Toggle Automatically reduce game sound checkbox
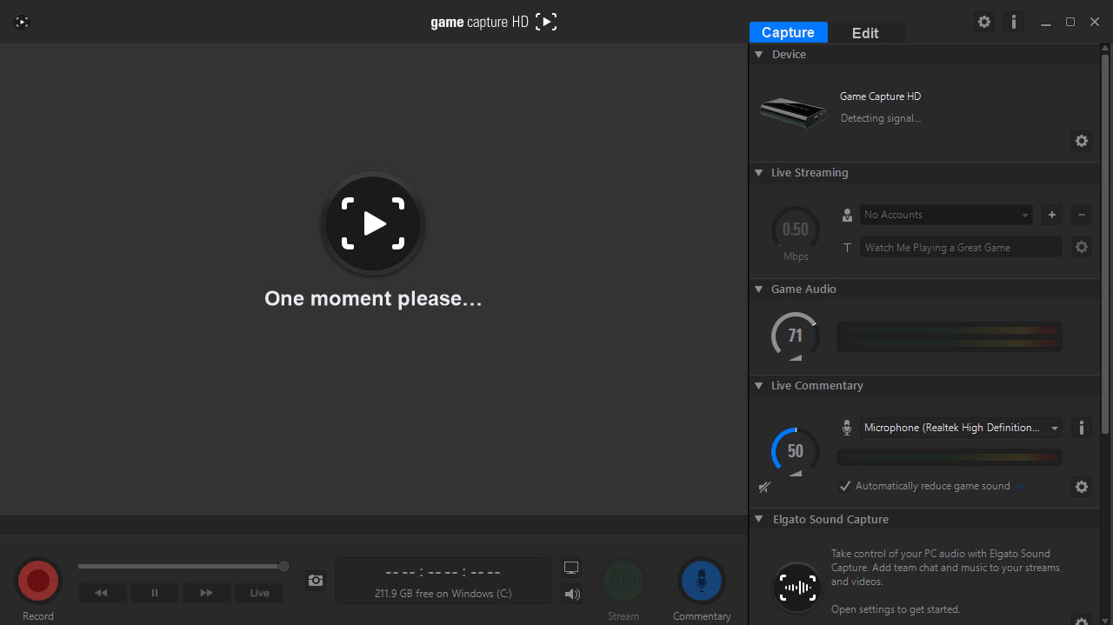Screen dimensions: 1113x625 click(845, 486)
